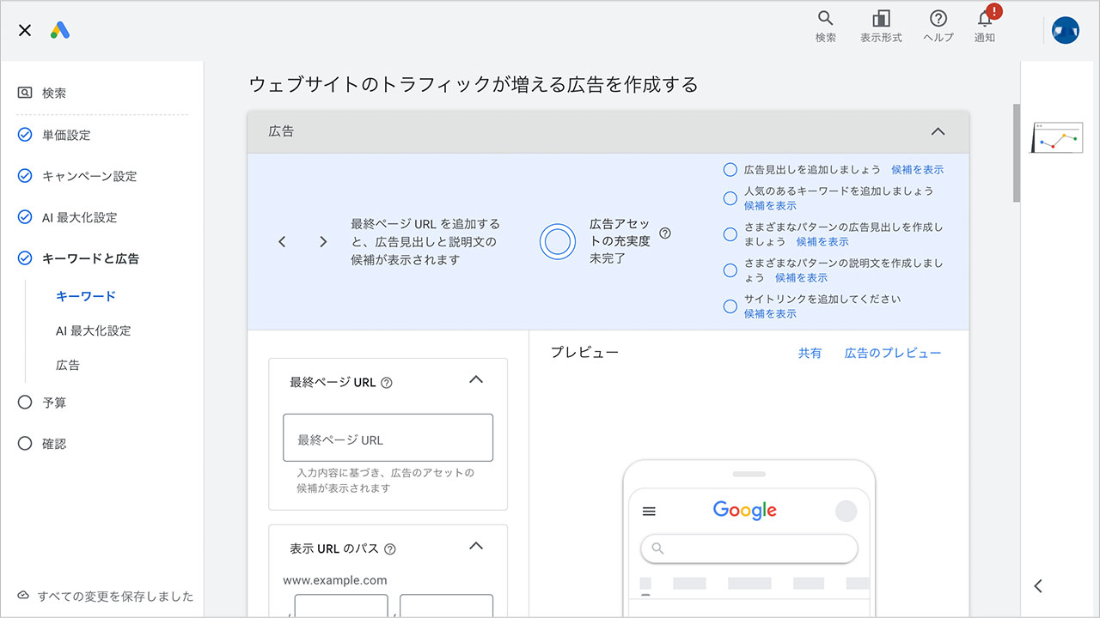The width and height of the screenshot is (1100, 618).
Task: Click the 共有 link above the preview
Action: 810,352
